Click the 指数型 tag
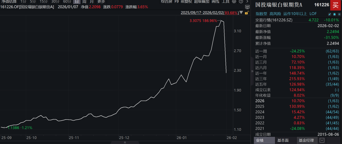Image resolution: width=342 pixels, height=144 pixels. [261, 14]
